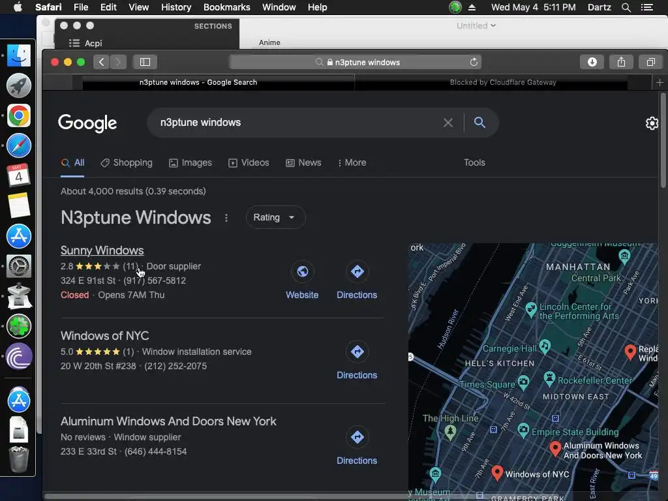Open the Trash in the Dock
This screenshot has height=501, width=668.
pos(19,459)
